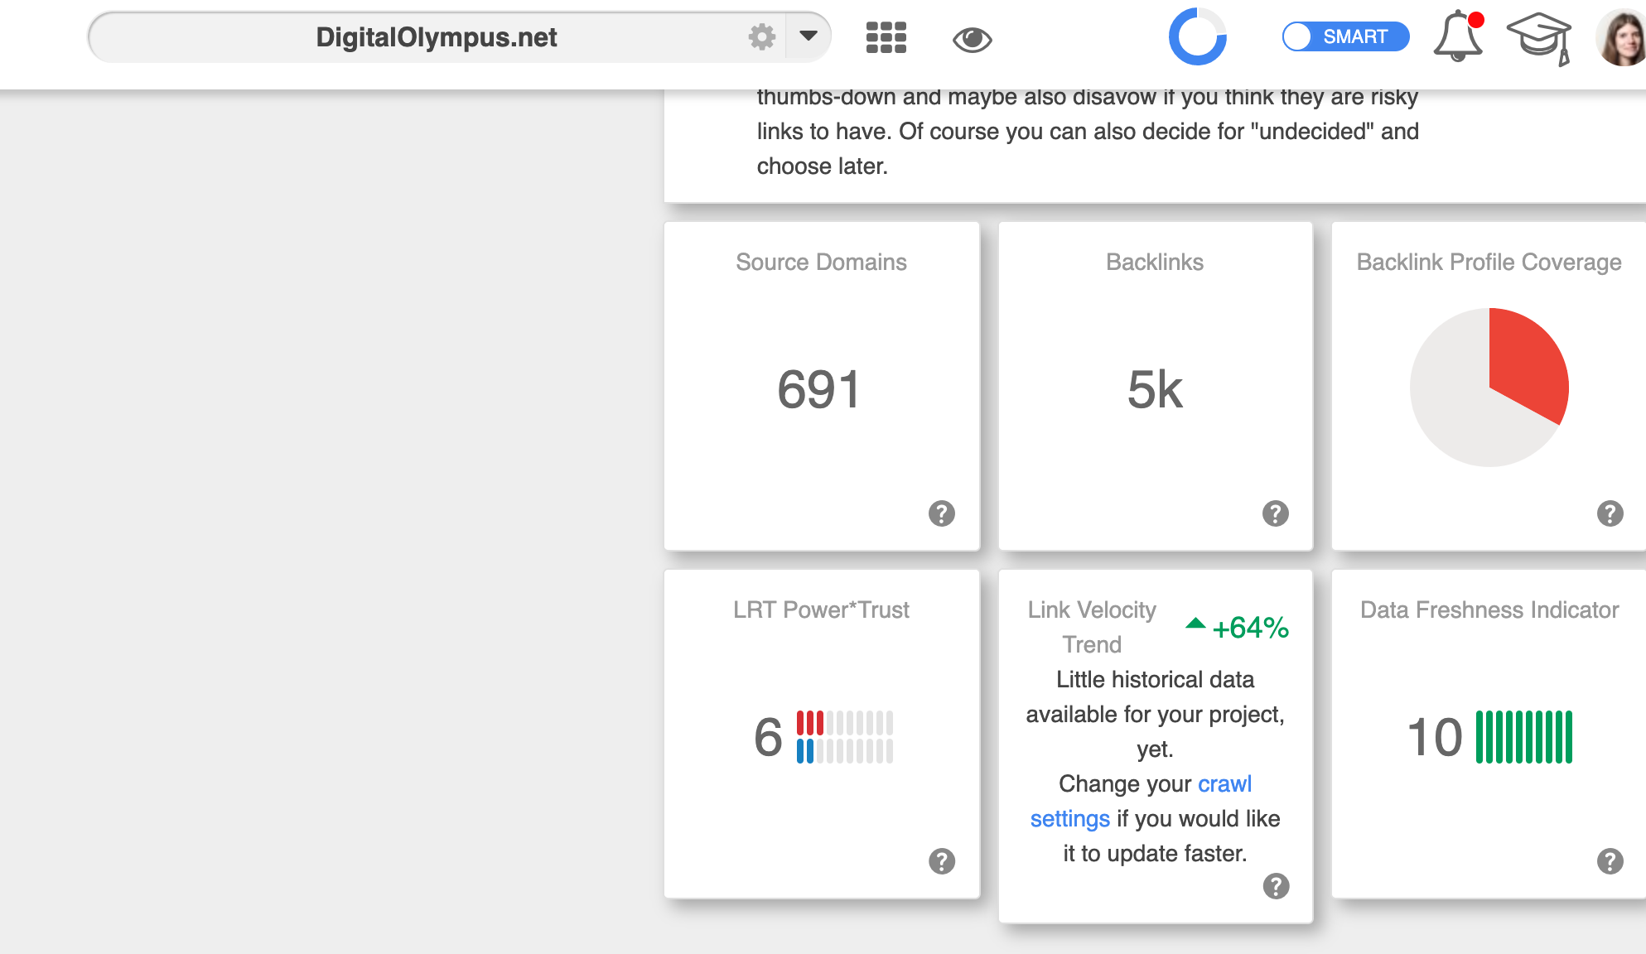Open help for Backlinks card

click(x=1275, y=513)
